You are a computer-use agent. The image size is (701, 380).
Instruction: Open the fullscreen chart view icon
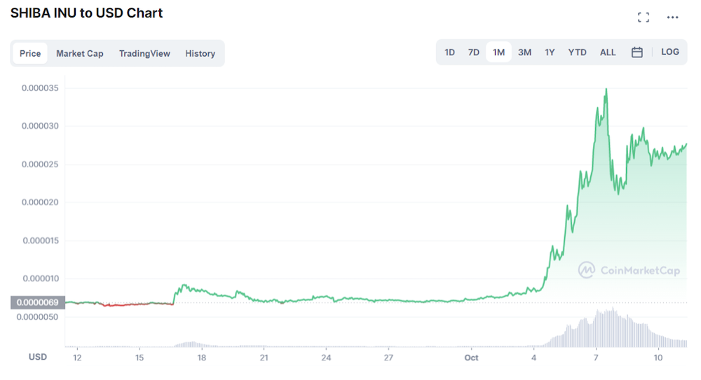click(644, 17)
